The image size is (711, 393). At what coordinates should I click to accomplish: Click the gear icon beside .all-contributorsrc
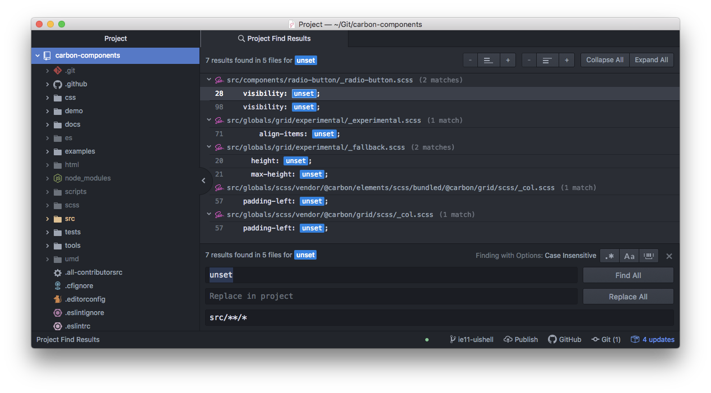(x=57, y=272)
